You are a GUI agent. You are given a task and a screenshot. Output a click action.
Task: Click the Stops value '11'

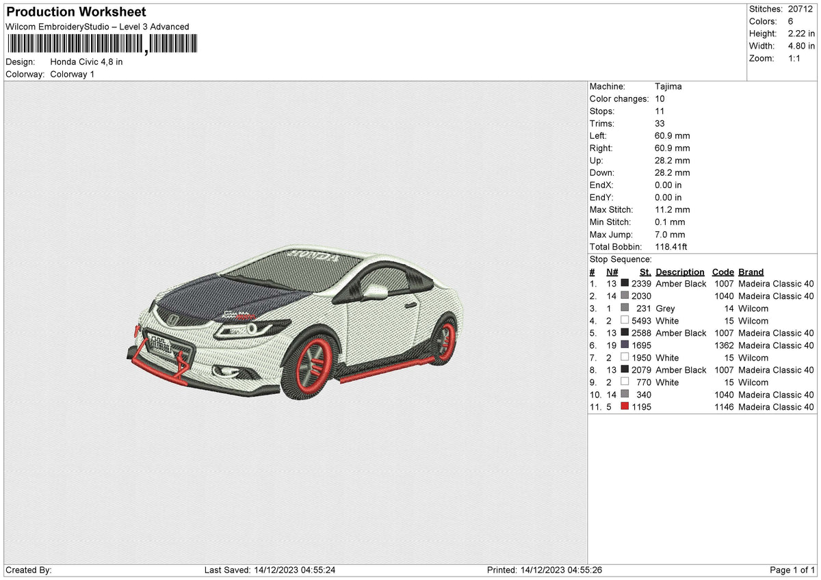point(660,111)
